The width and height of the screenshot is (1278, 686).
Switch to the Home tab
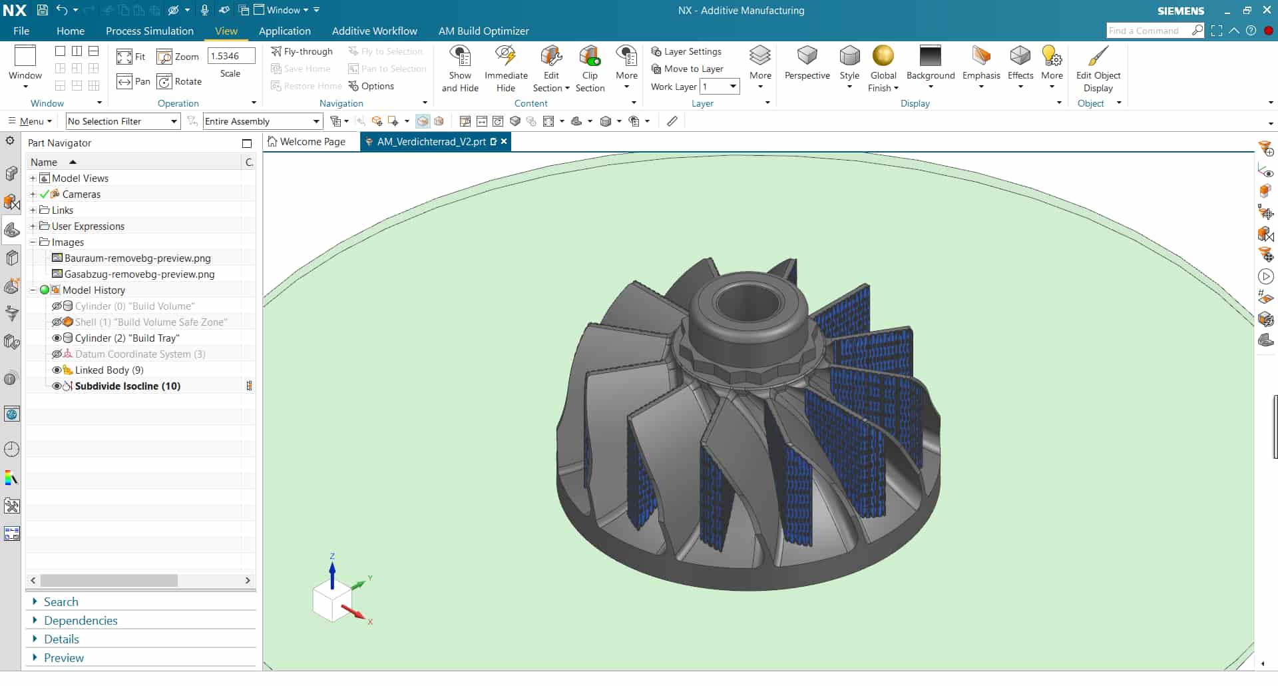[x=71, y=31]
